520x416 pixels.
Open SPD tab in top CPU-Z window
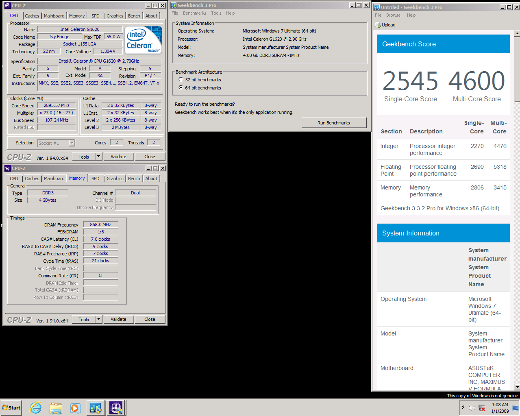(x=96, y=16)
